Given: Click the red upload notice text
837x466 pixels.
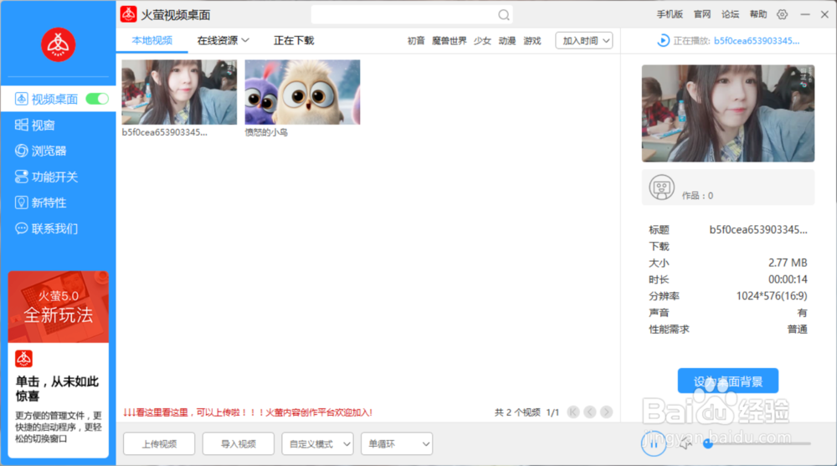Looking at the screenshot, I should 247,412.
